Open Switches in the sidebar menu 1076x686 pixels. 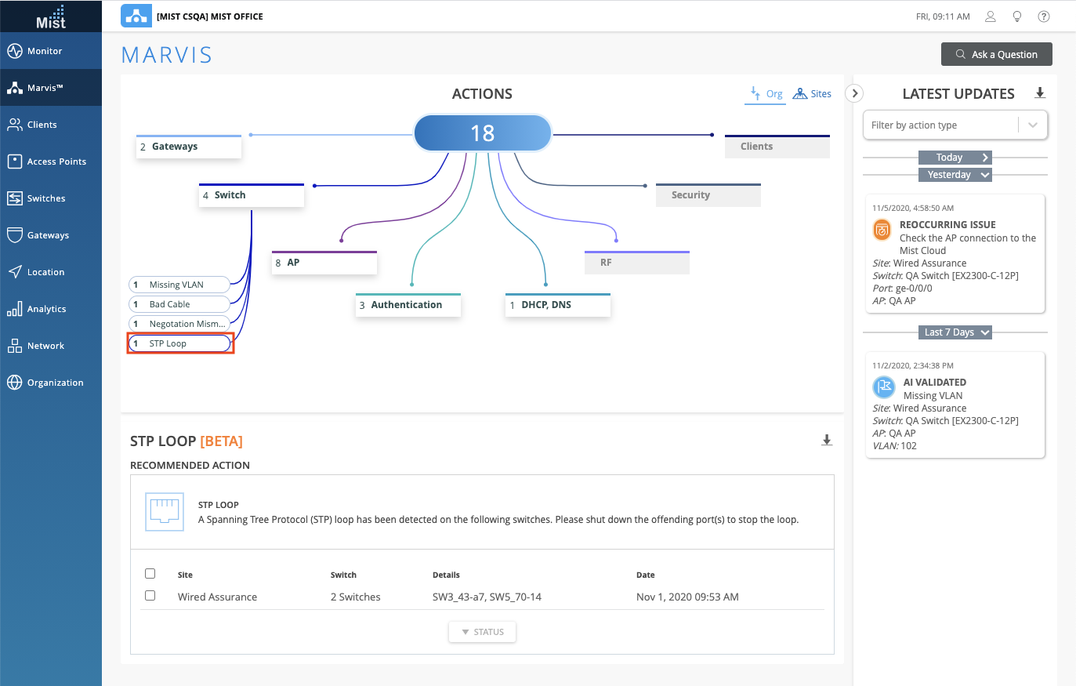46,198
